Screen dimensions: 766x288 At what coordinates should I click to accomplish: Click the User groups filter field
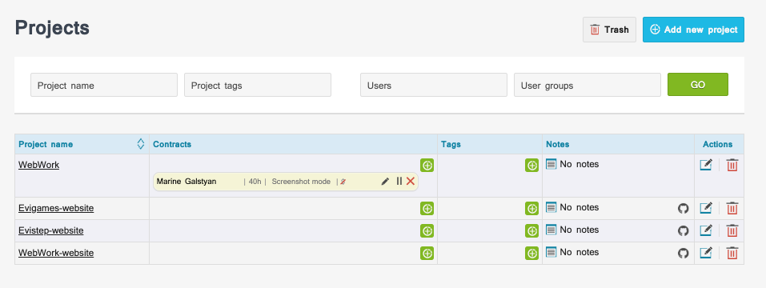pyautogui.click(x=588, y=85)
